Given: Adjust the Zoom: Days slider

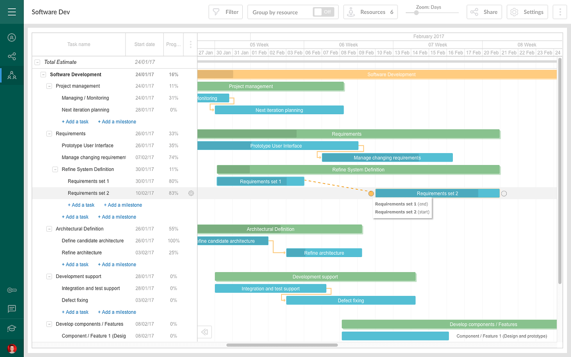Looking at the screenshot, I should point(417,13).
